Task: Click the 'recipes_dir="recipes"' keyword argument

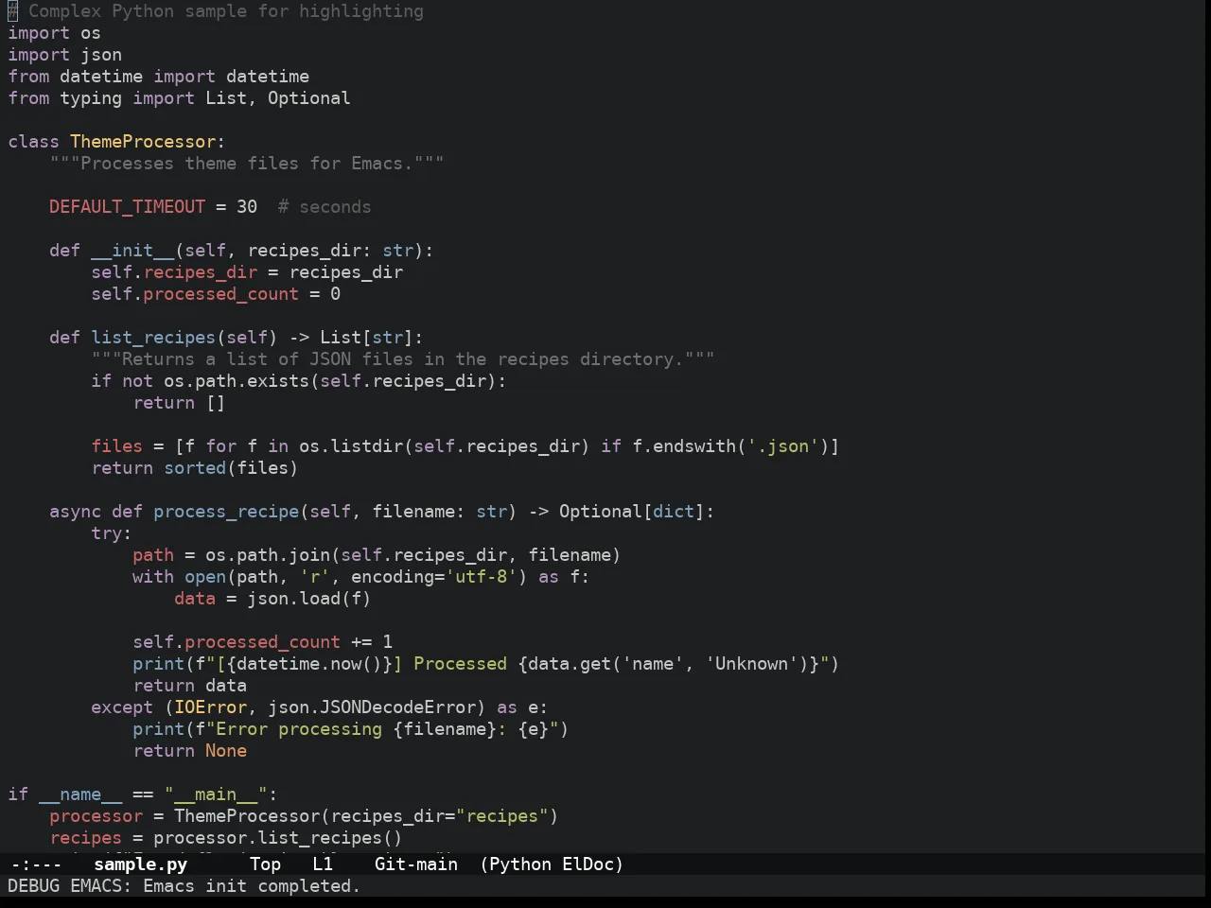Action: coord(440,816)
